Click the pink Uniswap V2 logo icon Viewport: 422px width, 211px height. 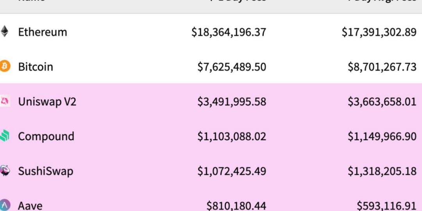(5, 102)
